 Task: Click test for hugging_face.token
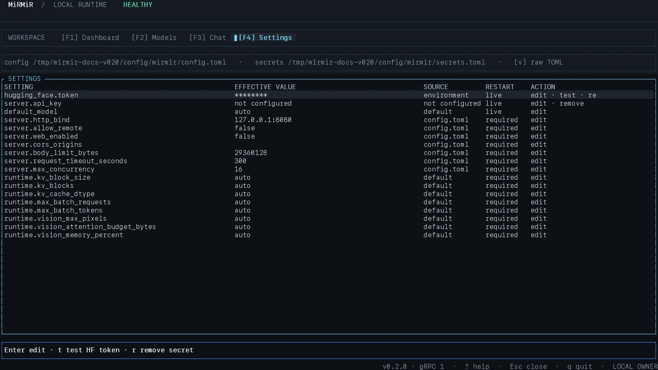coord(568,95)
